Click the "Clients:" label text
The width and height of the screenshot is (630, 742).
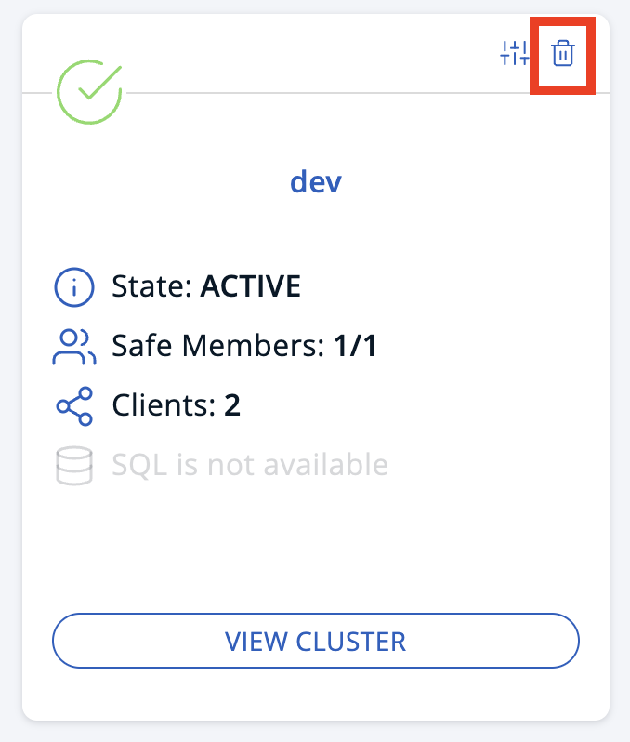click(x=164, y=405)
